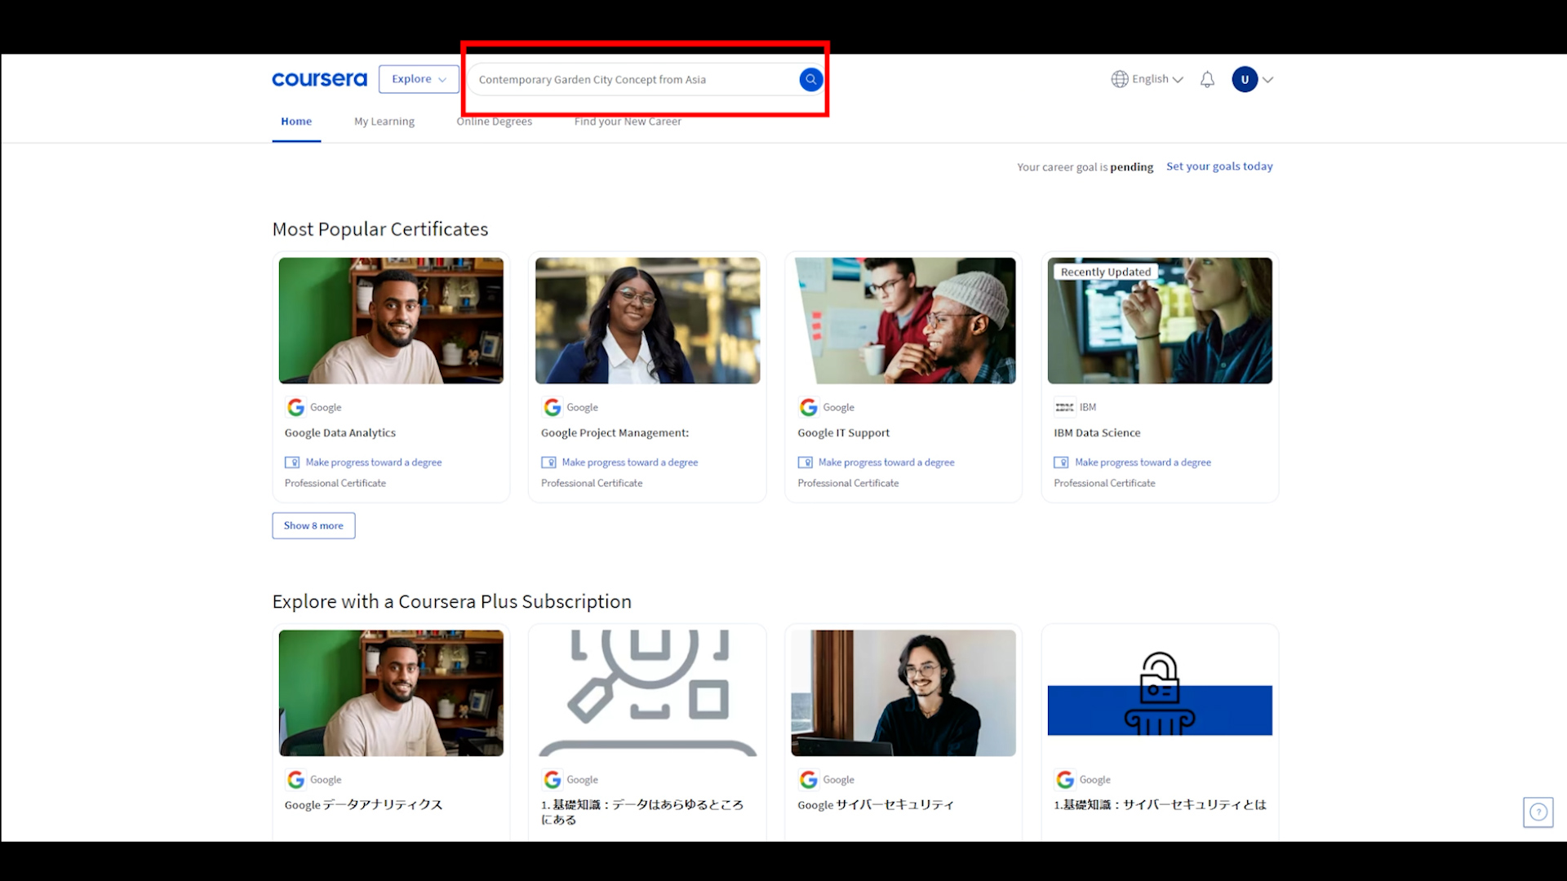The image size is (1567, 881).
Task: Click Make progress toward a degree under Google Data Analytics
Action: pos(374,463)
